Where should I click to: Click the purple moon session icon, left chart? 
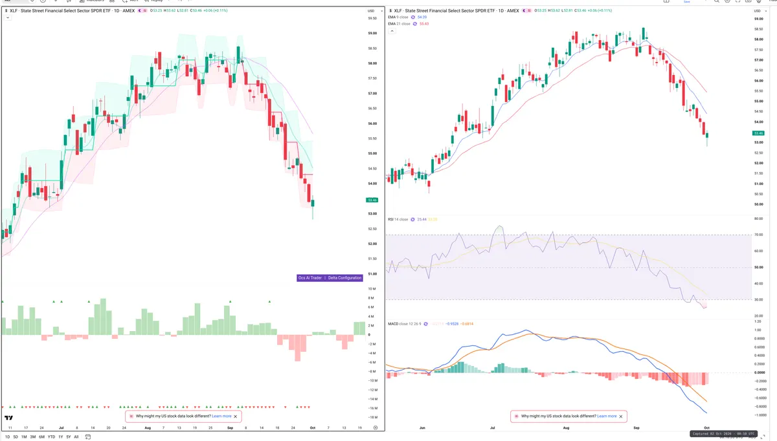pos(140,10)
